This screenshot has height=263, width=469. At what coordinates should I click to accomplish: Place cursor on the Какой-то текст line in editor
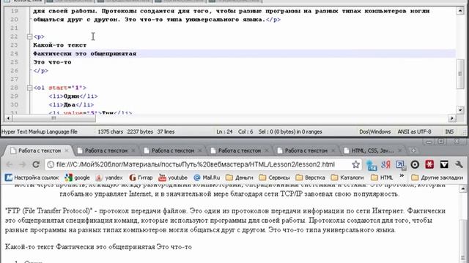60,45
